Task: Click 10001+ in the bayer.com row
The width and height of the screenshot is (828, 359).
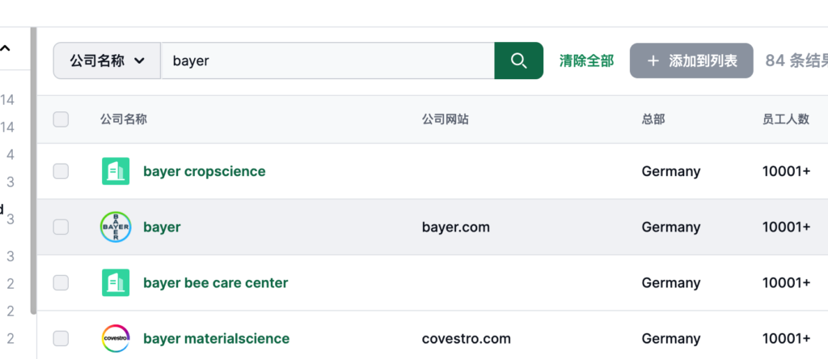Action: 786,228
